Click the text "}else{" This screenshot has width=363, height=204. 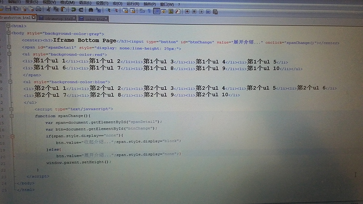point(54,149)
